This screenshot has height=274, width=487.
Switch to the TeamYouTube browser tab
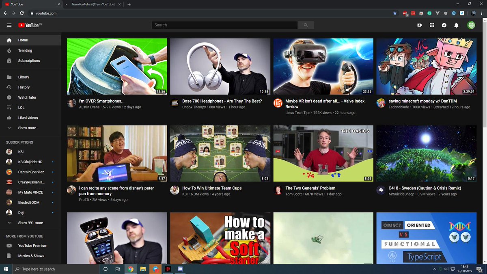coord(93,4)
